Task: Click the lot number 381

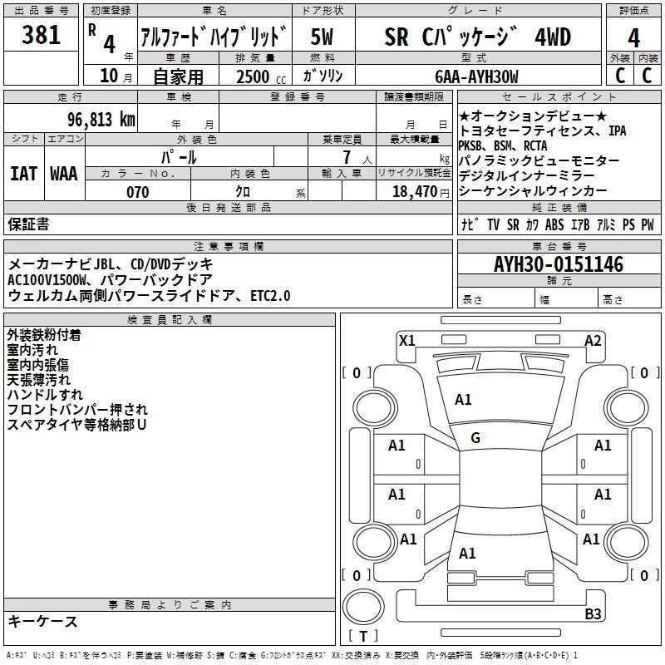Action: pyautogui.click(x=41, y=36)
